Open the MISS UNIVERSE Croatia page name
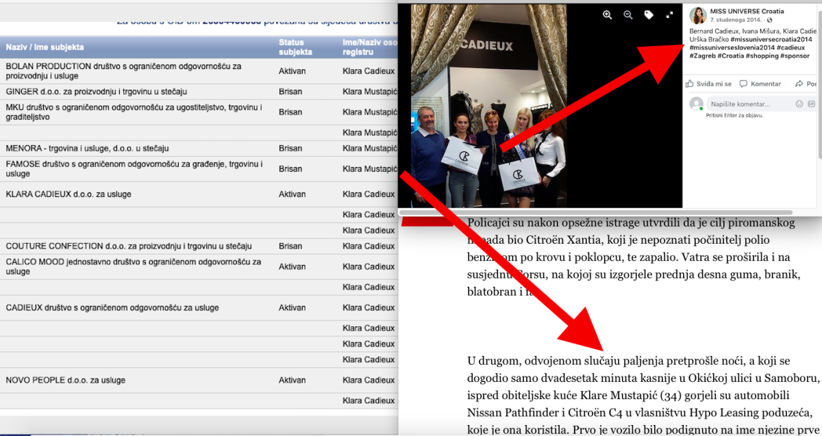Image resolution: width=822 pixels, height=436 pixels. pyautogui.click(x=747, y=12)
